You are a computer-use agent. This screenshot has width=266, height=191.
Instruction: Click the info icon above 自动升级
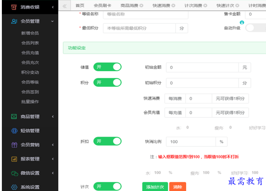tap(242, 23)
